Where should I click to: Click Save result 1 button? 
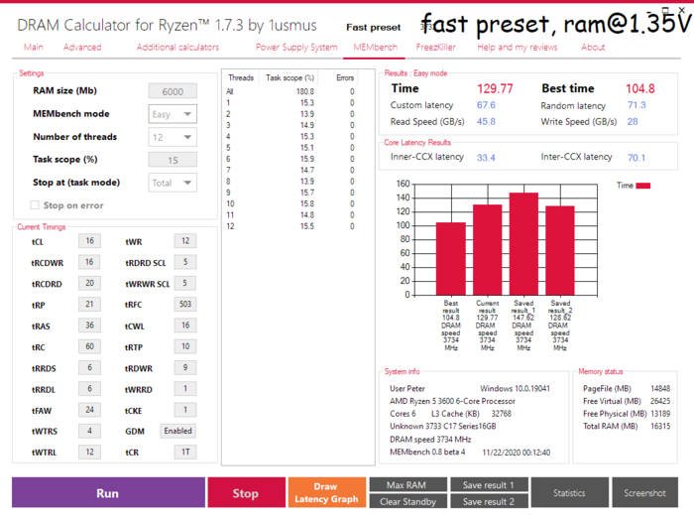pyautogui.click(x=489, y=484)
